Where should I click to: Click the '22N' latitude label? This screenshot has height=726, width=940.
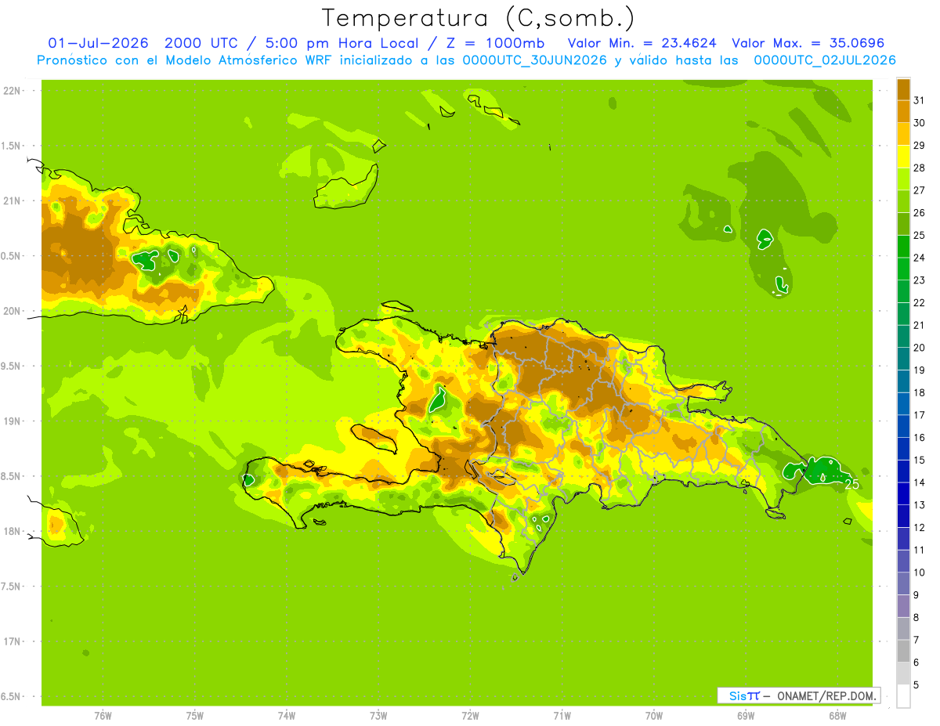click(x=12, y=91)
